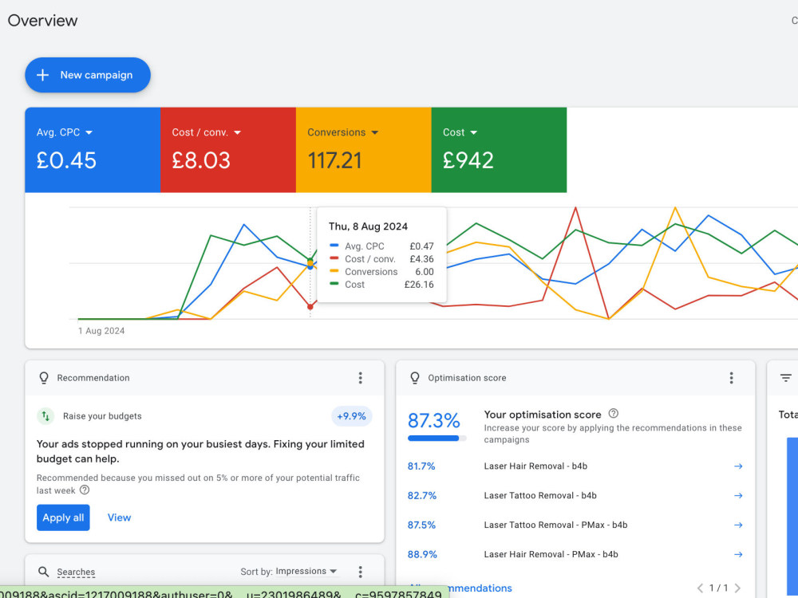Click the green Cost scorecard value £942
798x598 pixels.
pos(468,161)
